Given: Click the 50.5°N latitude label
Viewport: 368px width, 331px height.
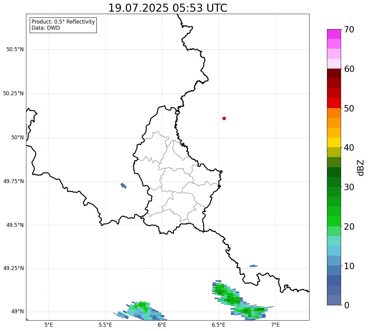Looking at the screenshot, I should pyautogui.click(x=15, y=49).
